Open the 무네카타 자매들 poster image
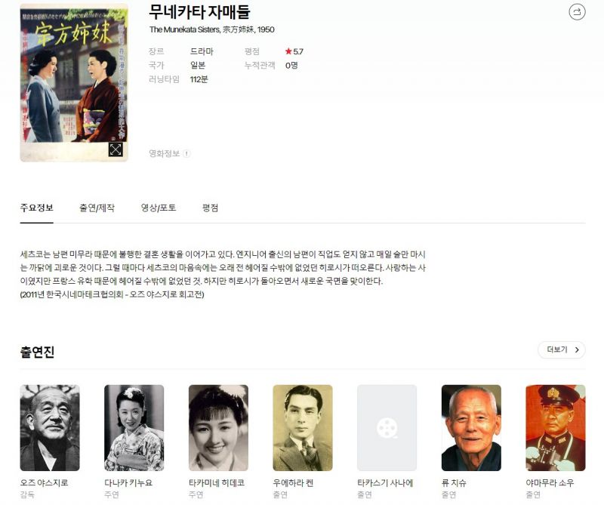The height and width of the screenshot is (505, 604). pos(73,82)
